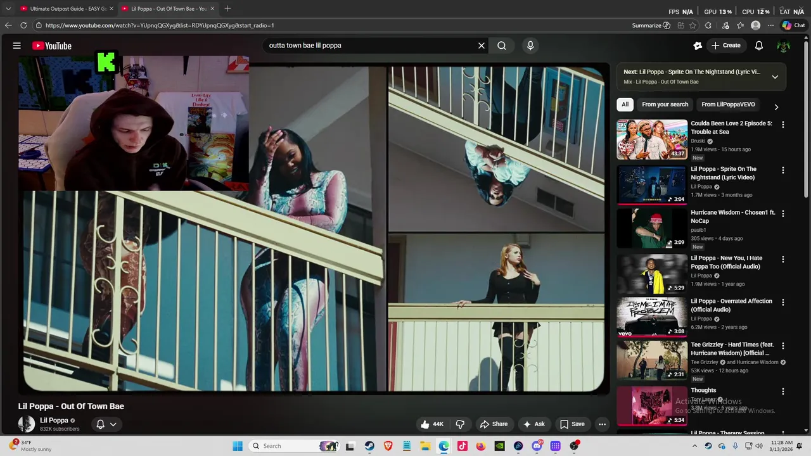Click the taskbar Search box
This screenshot has width=811, height=456.
coord(293,446)
